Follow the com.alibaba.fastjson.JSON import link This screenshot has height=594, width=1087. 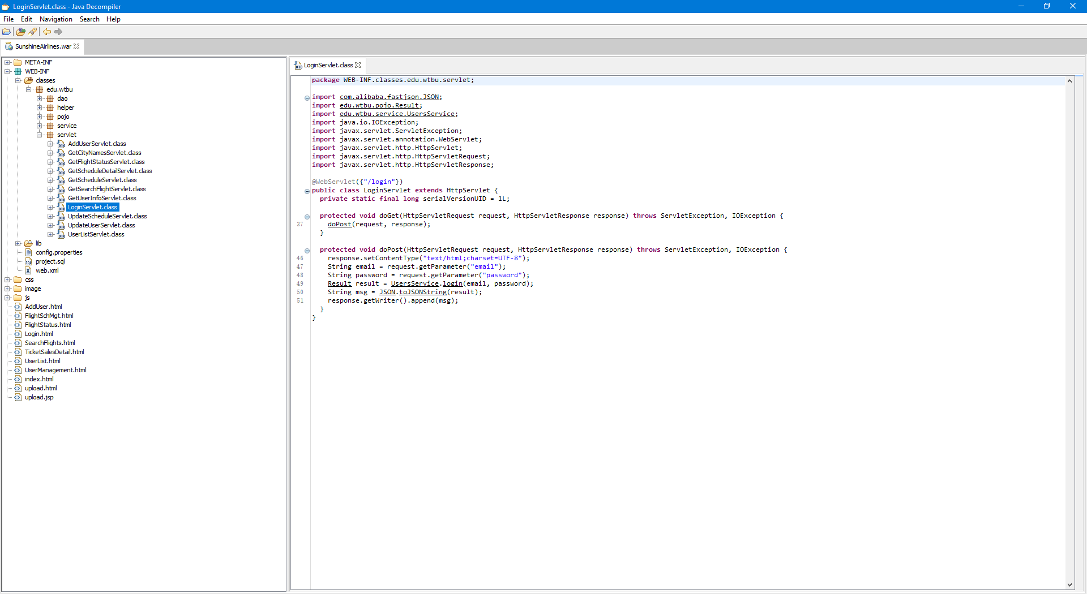(391, 97)
